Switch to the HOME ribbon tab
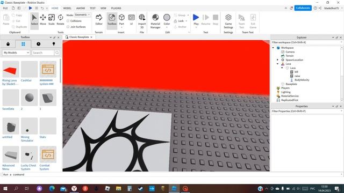 [55, 8]
